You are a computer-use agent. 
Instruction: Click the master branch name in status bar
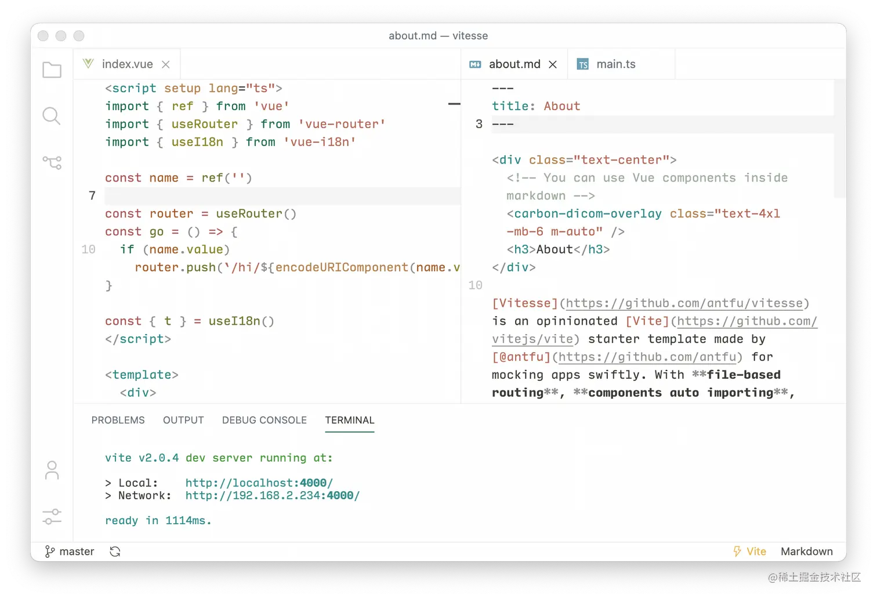(77, 551)
